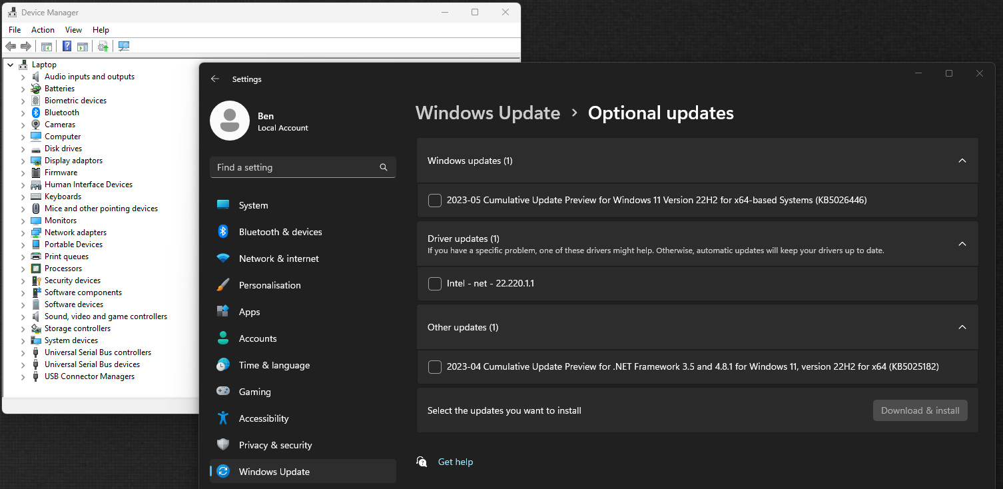
Task: Select Windows Update in Settings sidebar
Action: (x=303, y=472)
